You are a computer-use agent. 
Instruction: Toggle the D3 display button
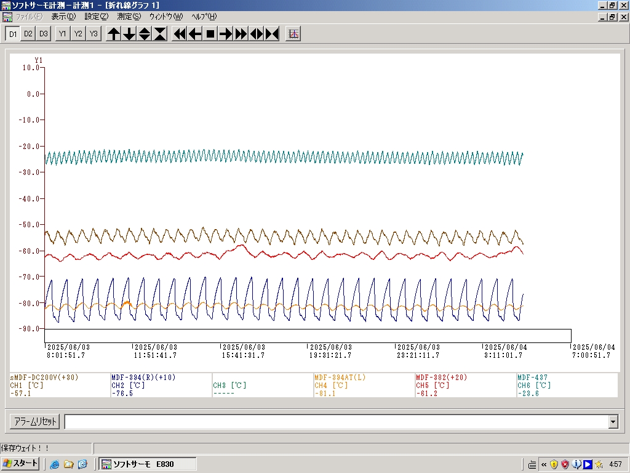click(x=44, y=34)
